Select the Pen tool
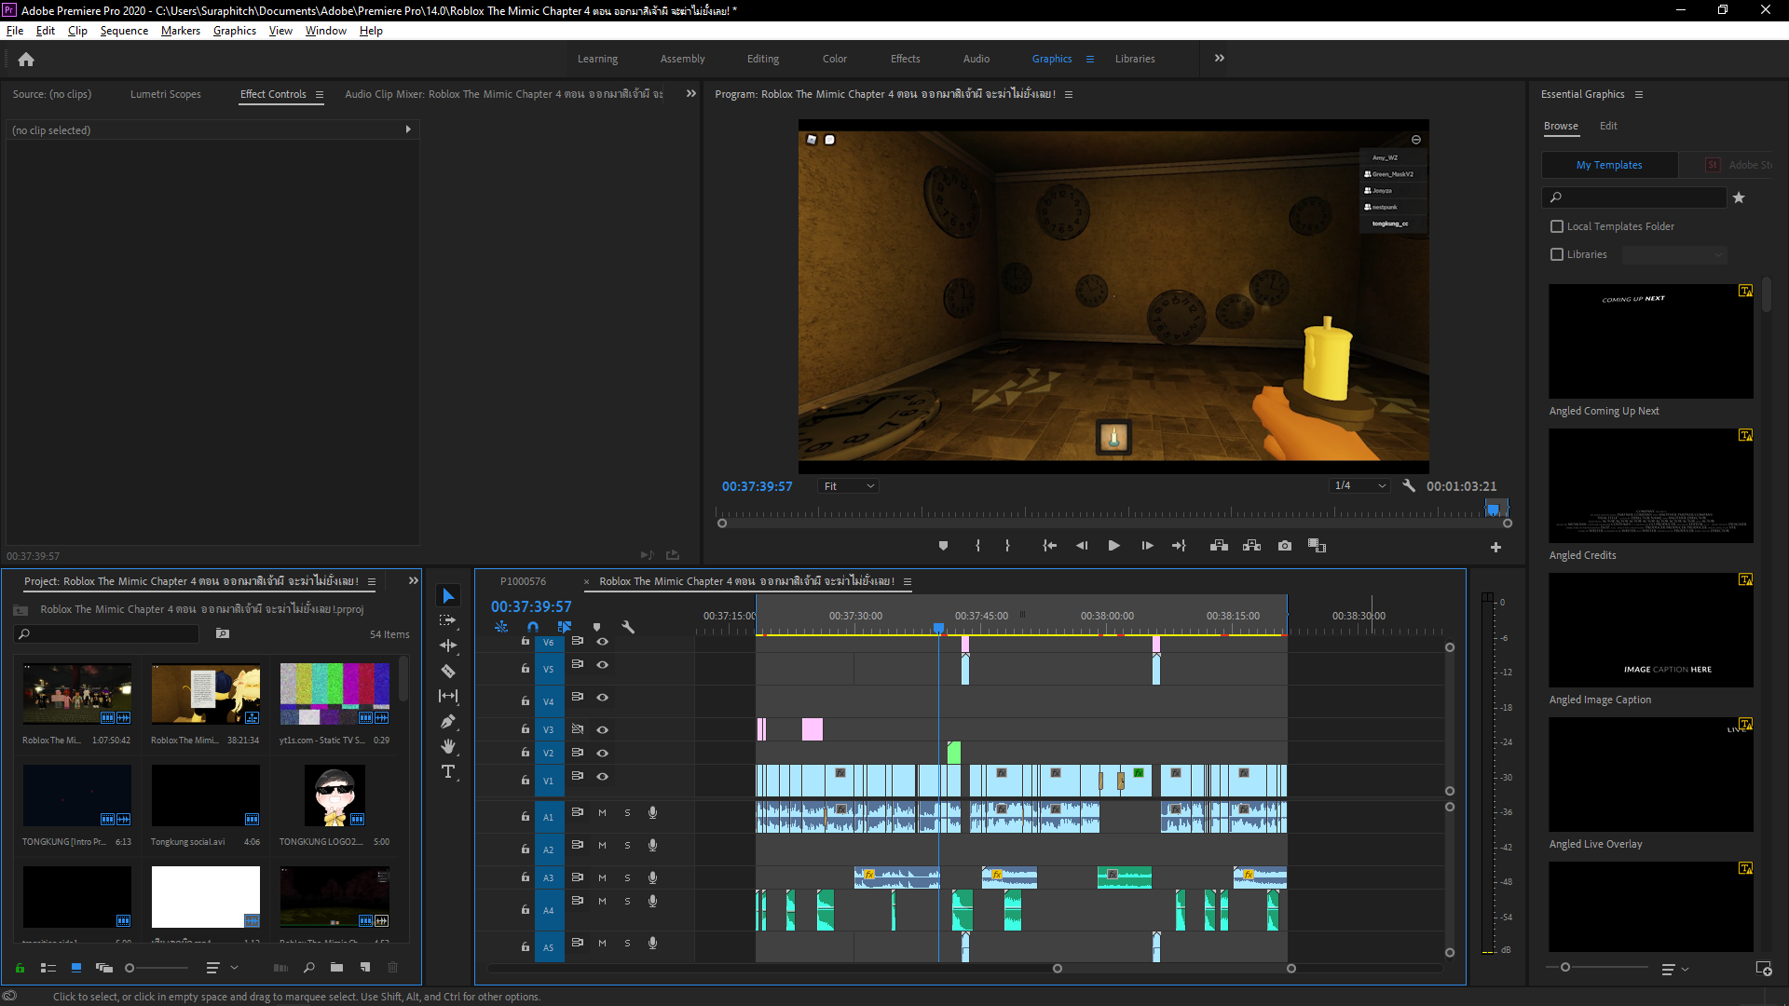This screenshot has height=1006, width=1789. (448, 721)
